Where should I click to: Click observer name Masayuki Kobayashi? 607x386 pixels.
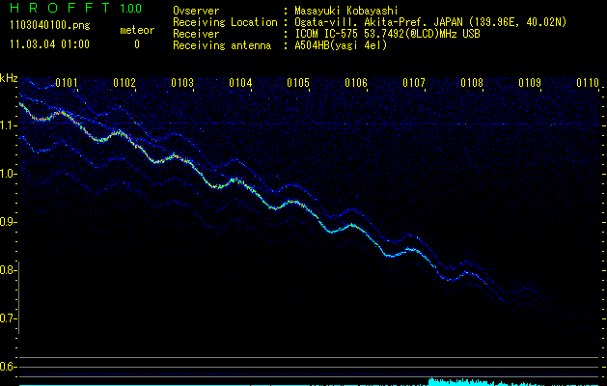point(346,11)
